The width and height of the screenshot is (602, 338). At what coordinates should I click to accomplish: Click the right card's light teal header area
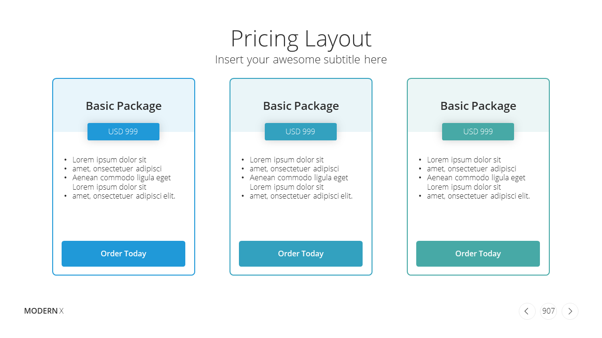478,94
